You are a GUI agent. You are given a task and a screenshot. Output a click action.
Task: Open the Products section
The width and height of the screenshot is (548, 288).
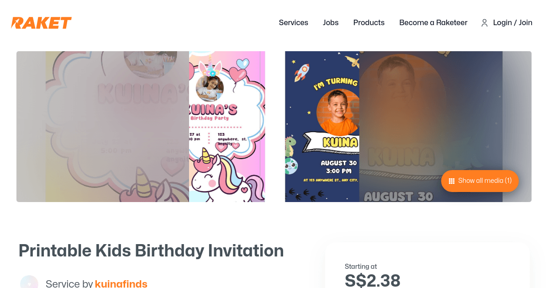369,22
